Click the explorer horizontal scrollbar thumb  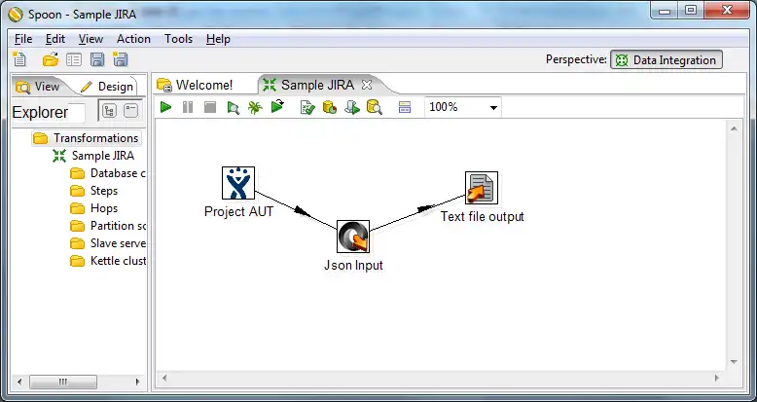63,382
